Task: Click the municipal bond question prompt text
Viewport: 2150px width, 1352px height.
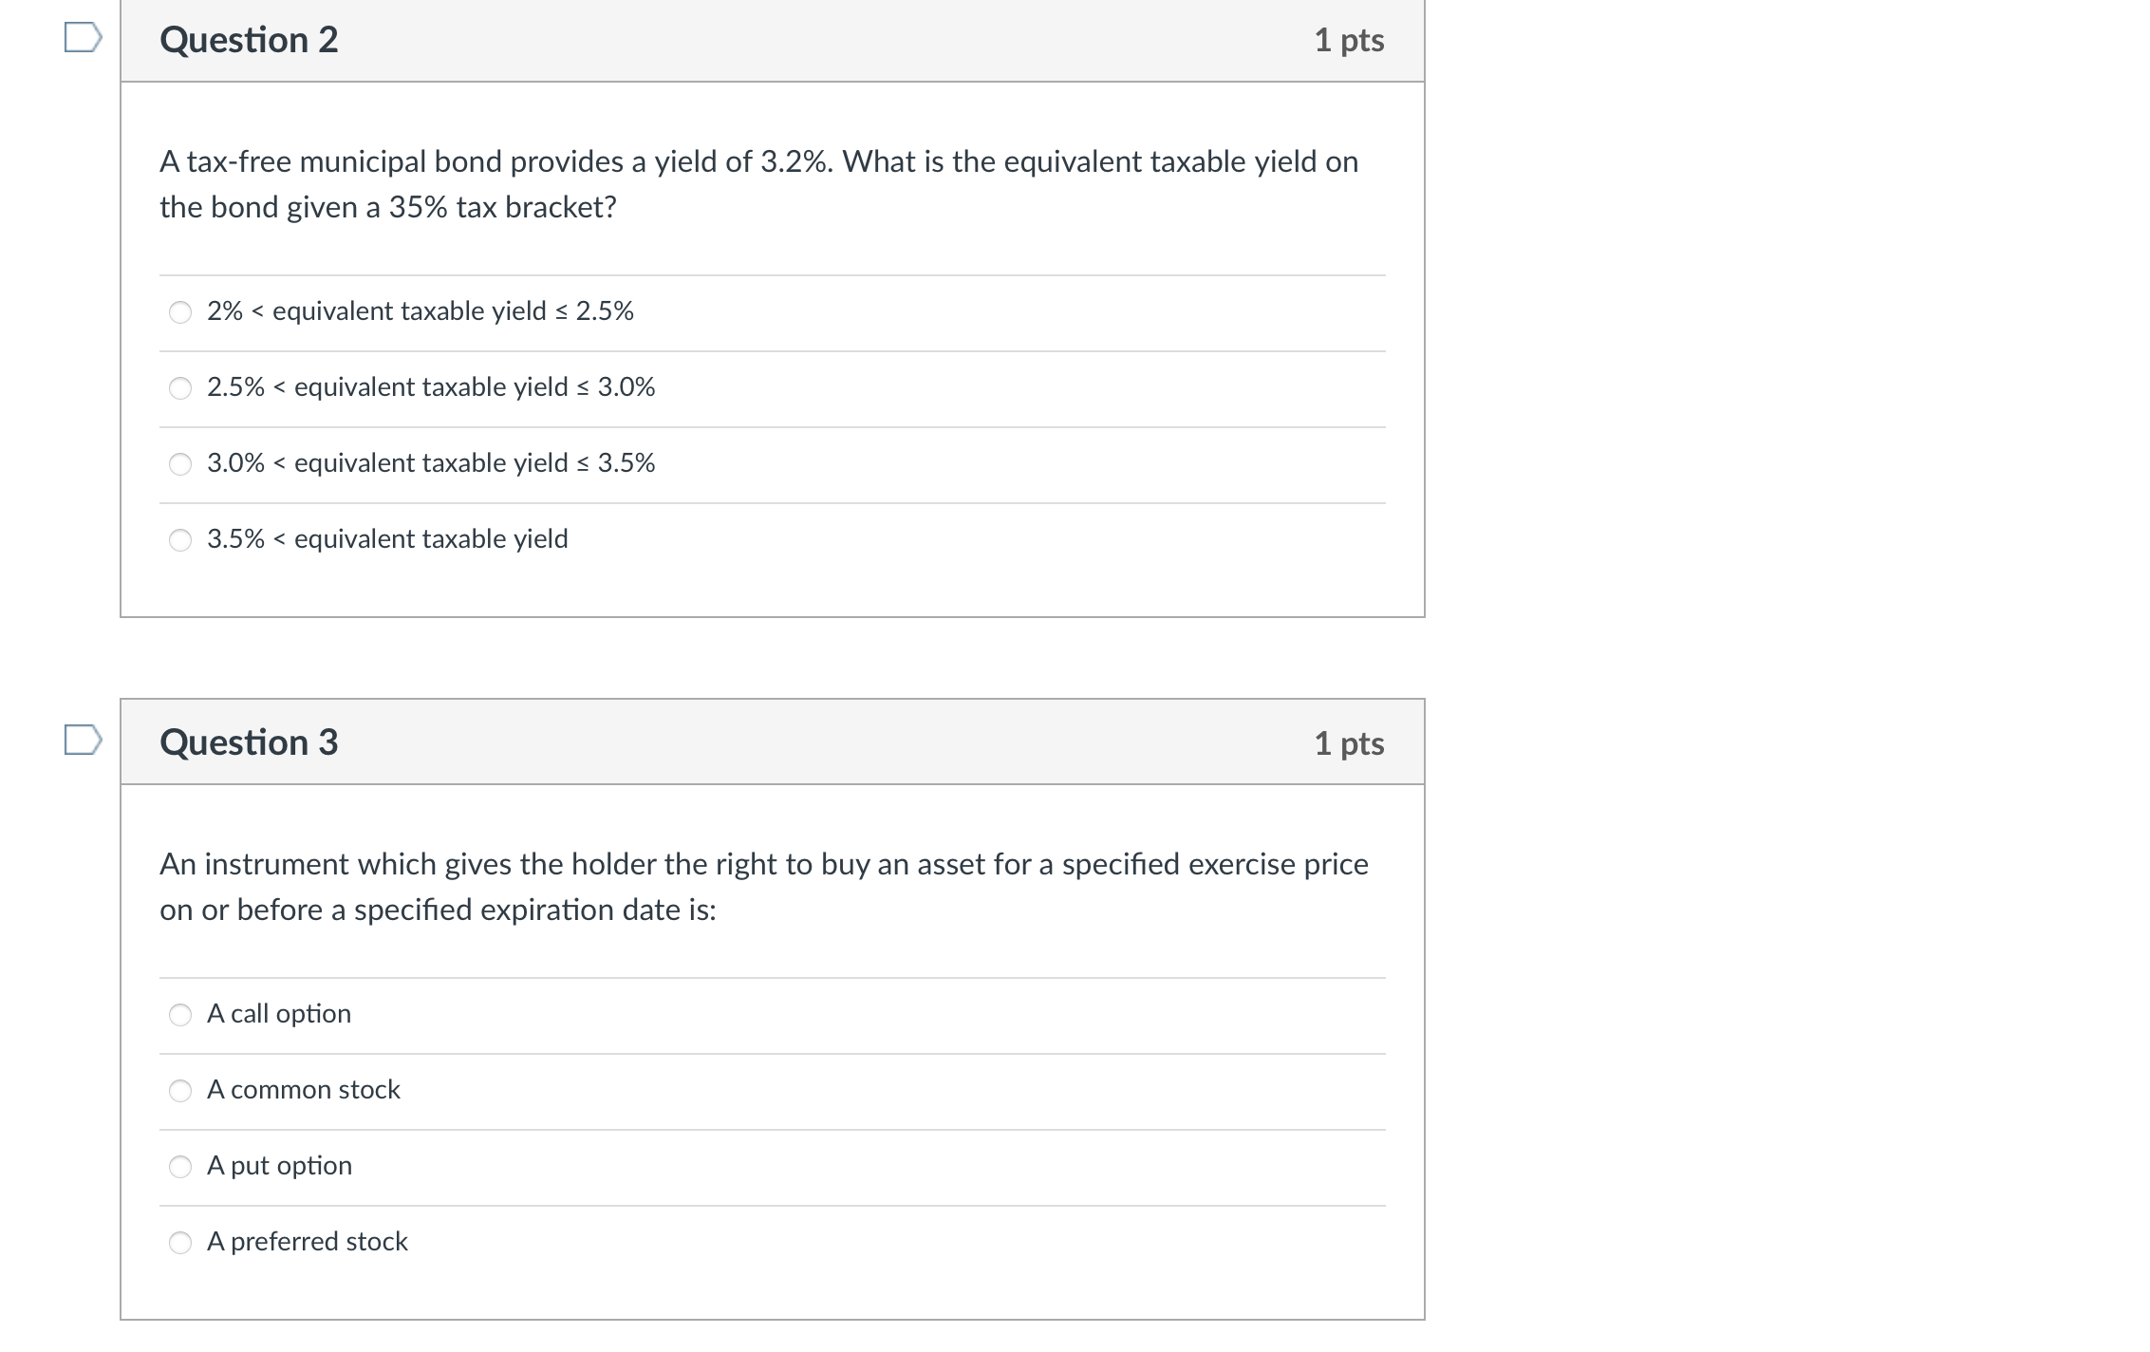Action: point(757,183)
